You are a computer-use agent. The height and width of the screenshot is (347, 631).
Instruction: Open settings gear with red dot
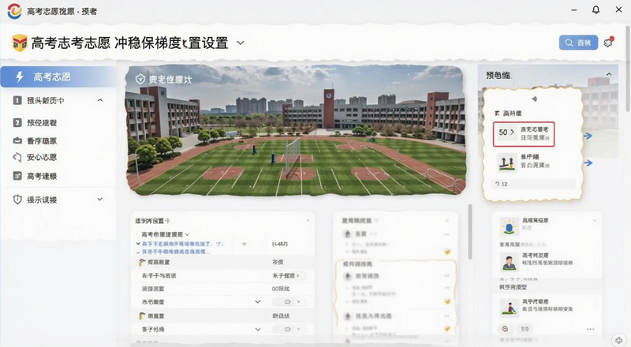[x=608, y=43]
